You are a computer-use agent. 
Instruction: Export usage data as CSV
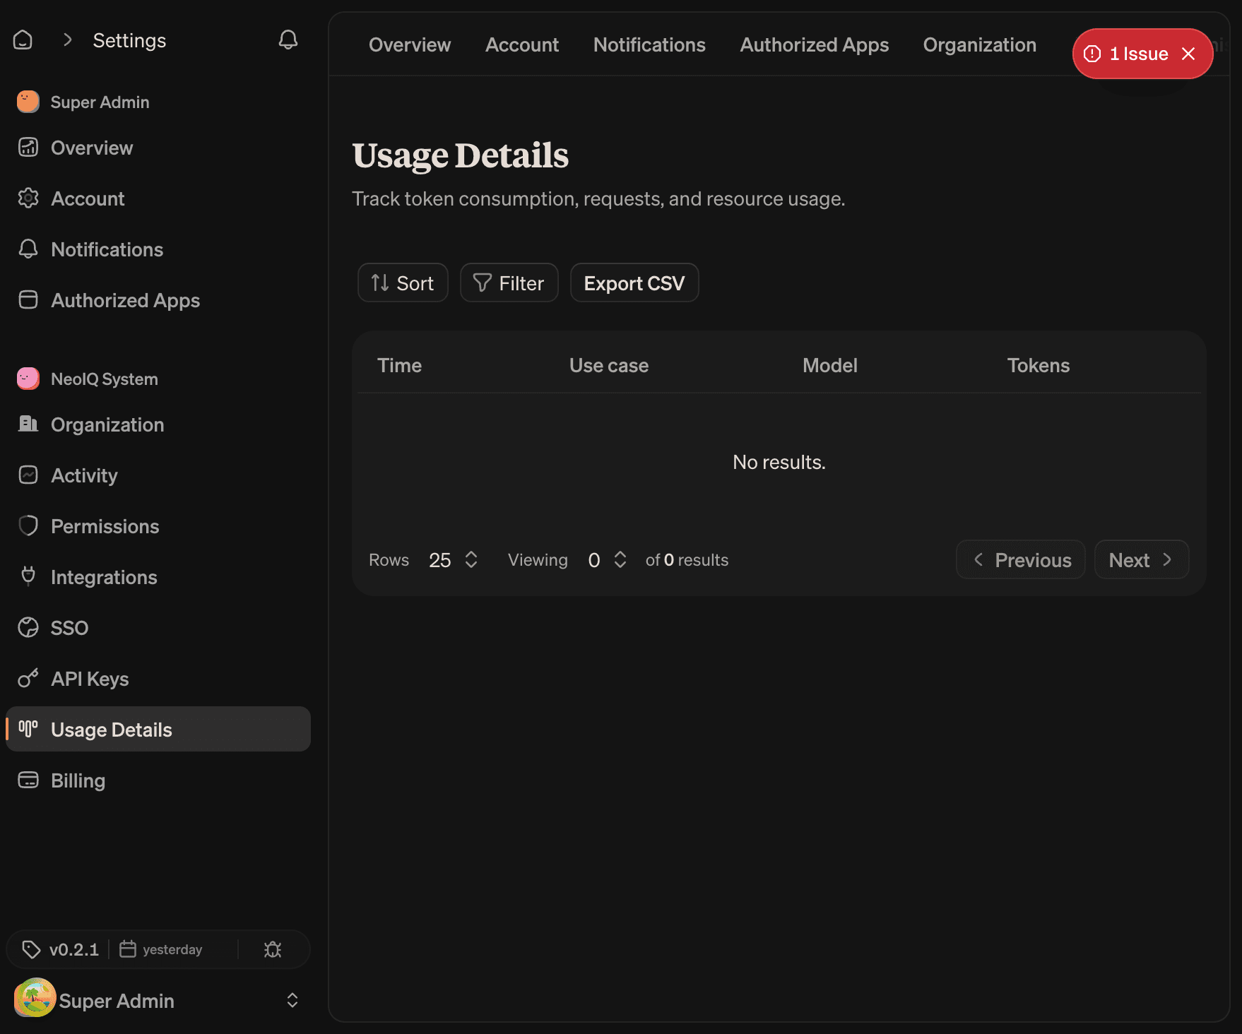(634, 283)
